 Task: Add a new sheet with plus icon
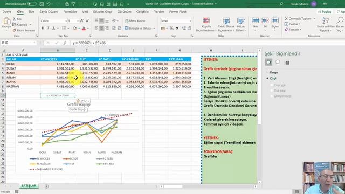[x=47, y=186]
